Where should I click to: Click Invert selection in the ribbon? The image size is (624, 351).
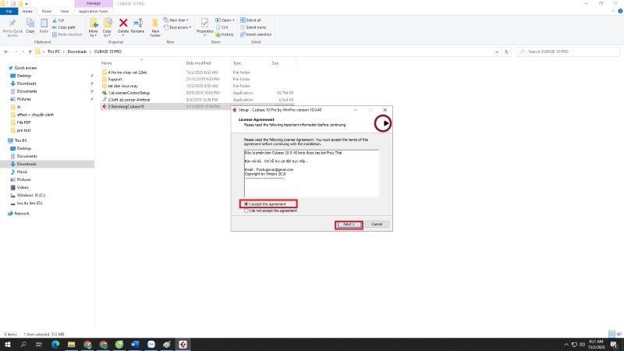tap(256, 34)
